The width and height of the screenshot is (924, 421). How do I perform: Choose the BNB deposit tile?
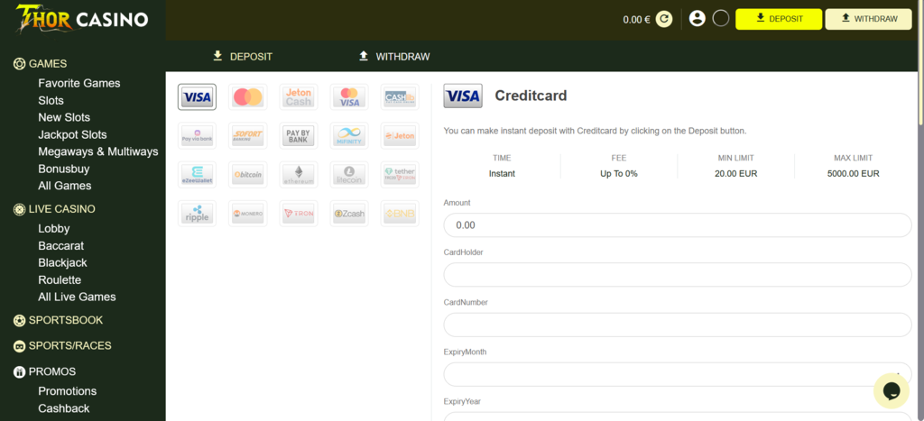pos(400,214)
